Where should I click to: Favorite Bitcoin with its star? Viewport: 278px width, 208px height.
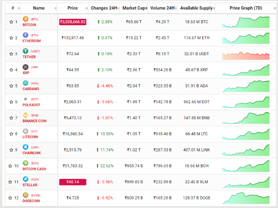11,22
